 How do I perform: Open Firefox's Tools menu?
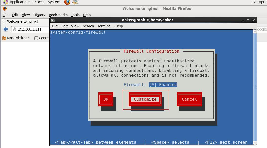click(75, 15)
